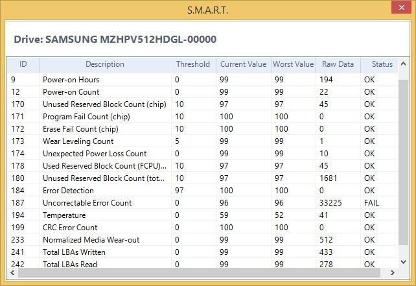
Task: Click the CRC Error Count row
Action: (x=70, y=228)
